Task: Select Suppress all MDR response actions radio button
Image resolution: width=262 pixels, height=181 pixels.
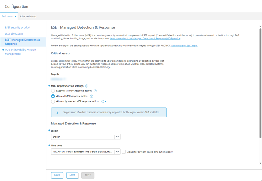Action: click(53, 91)
